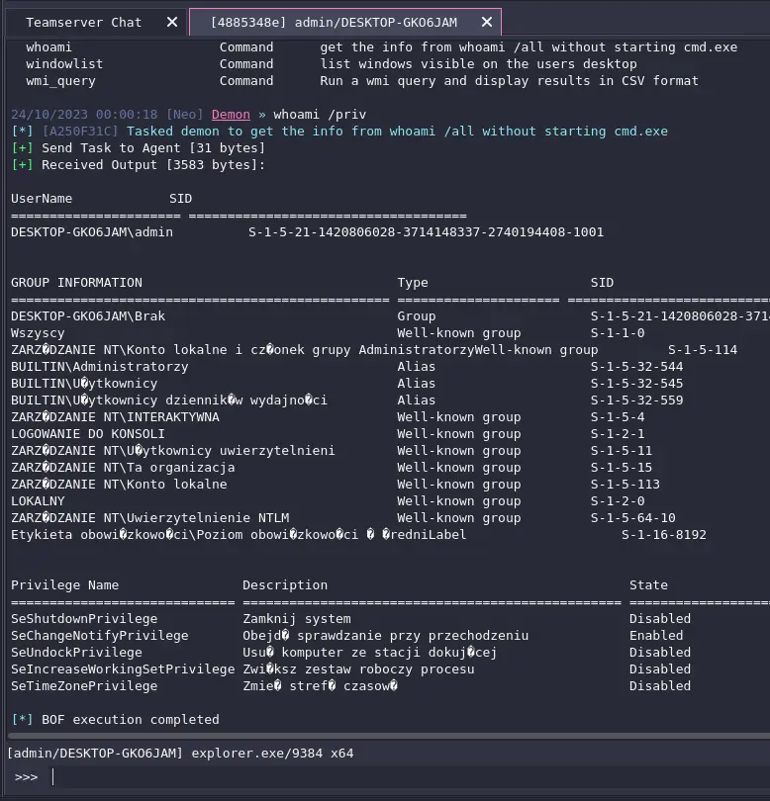
Task: Click the SeChangeNotifyPrivilege Enabled state
Action: pyautogui.click(x=655, y=636)
